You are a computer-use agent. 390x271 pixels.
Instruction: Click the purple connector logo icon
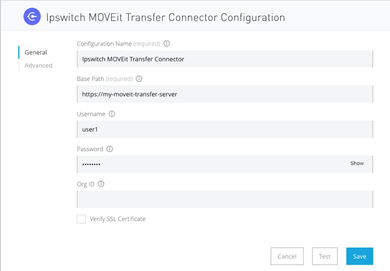point(32,17)
